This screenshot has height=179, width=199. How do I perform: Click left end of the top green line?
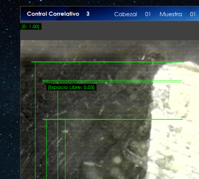point(32,62)
